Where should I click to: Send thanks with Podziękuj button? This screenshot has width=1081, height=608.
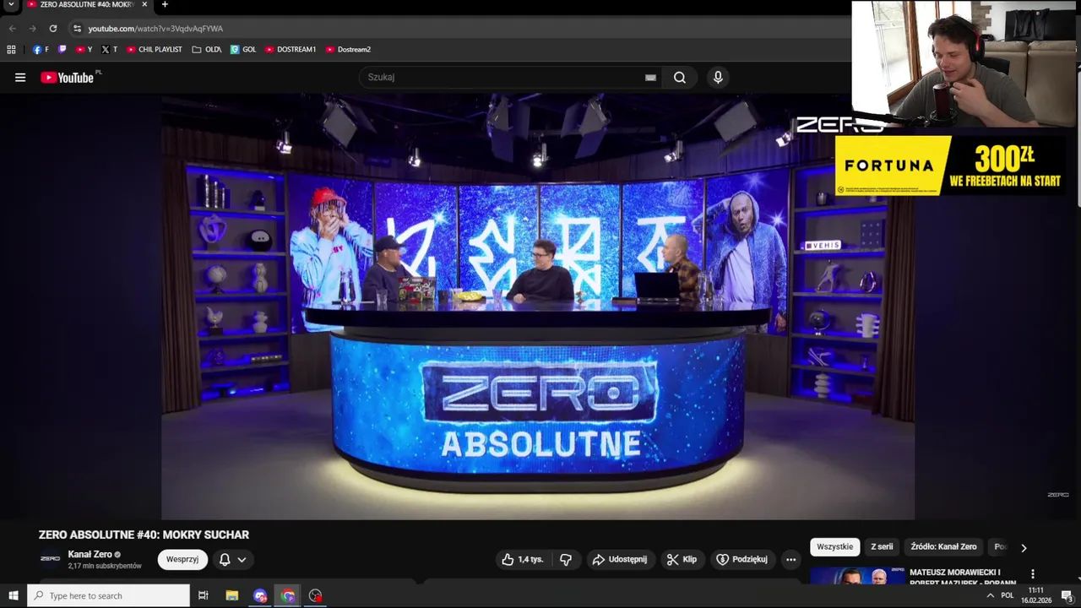tap(742, 559)
